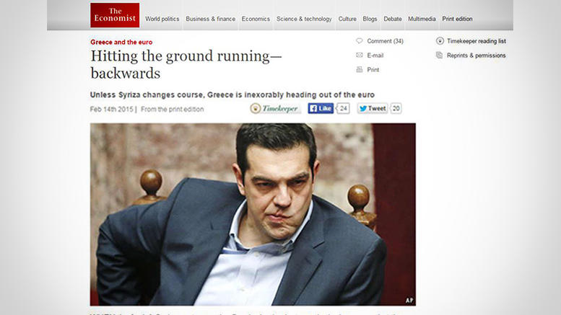Open Timekeeper reading list link

click(x=477, y=41)
